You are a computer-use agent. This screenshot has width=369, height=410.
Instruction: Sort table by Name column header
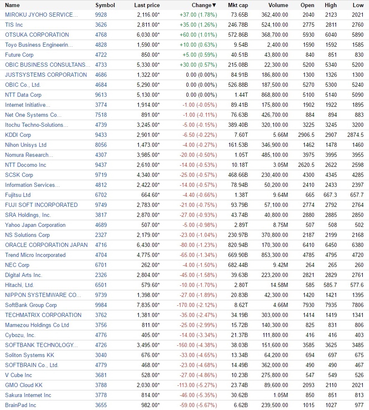(12, 5)
